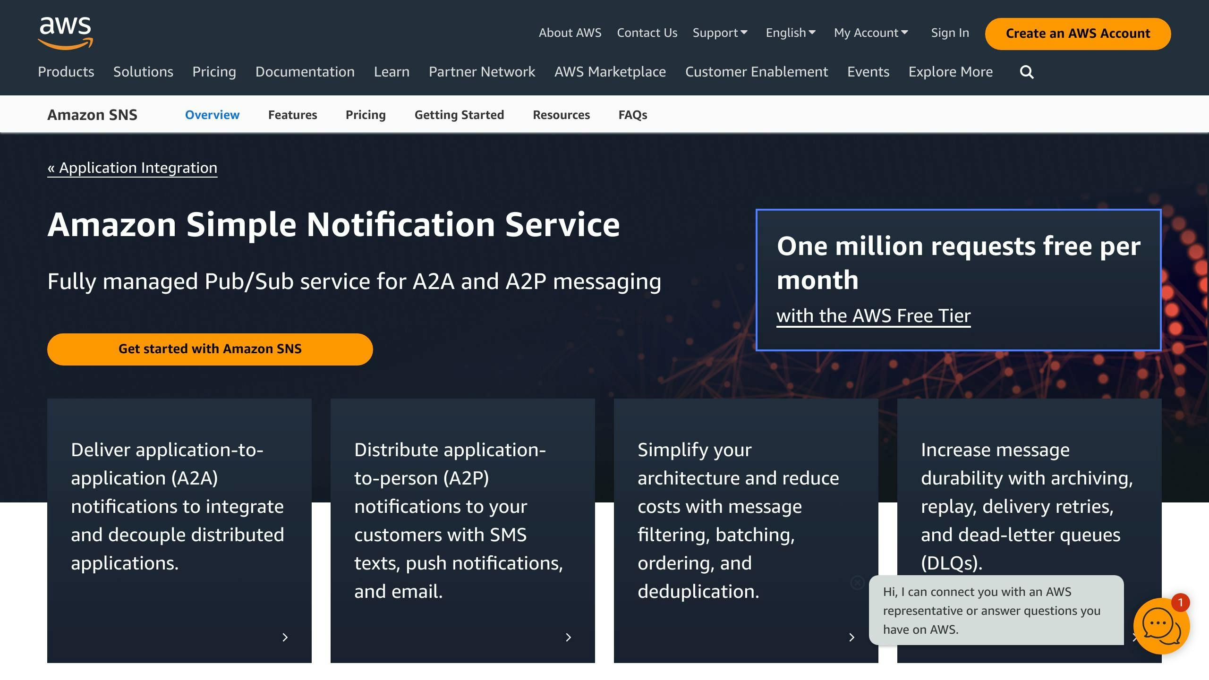The image size is (1209, 680).
Task: Go to the Getting Started tab
Action: pyautogui.click(x=459, y=115)
